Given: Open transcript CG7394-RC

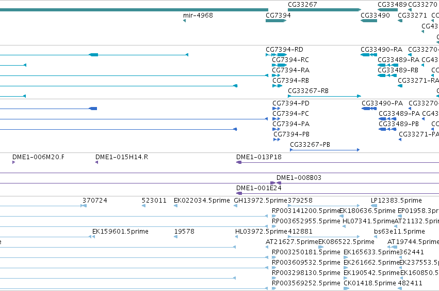Looking at the screenshot, I should click(290, 60).
